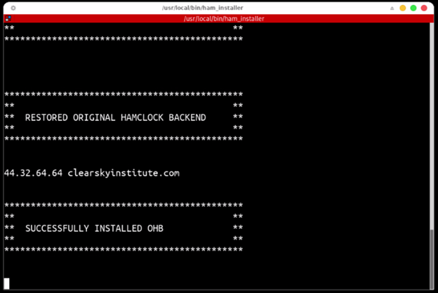Click the IP address 44.32.64.64

coord(33,173)
